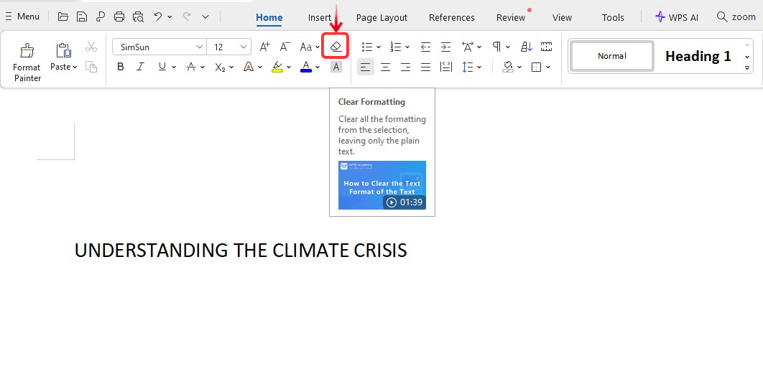Launch WPS AI
Image resolution: width=763 pixels, height=374 pixels.
[x=676, y=17]
